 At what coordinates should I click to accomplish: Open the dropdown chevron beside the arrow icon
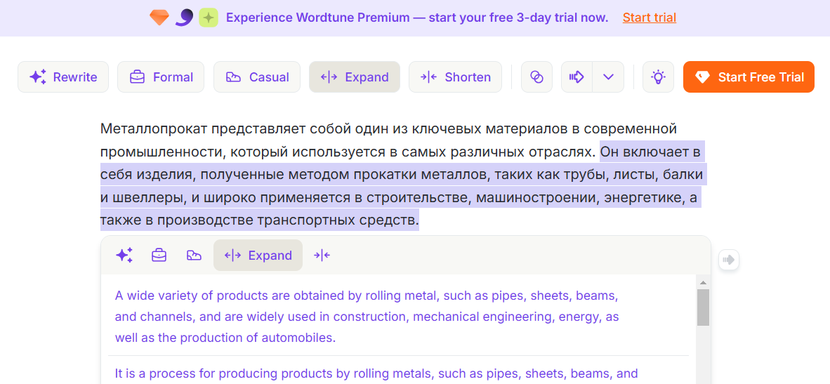click(x=608, y=77)
